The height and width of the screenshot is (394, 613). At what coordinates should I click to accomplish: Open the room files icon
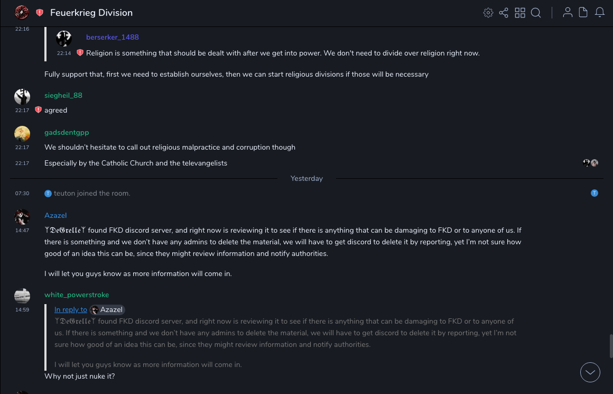583,13
